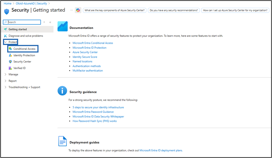Image resolution: width=272 pixels, height=158 pixels.
Task: Open Multifactor authentication link
Action: (x=88, y=71)
